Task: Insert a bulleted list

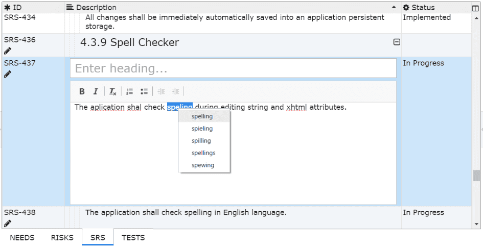Action: [x=144, y=92]
